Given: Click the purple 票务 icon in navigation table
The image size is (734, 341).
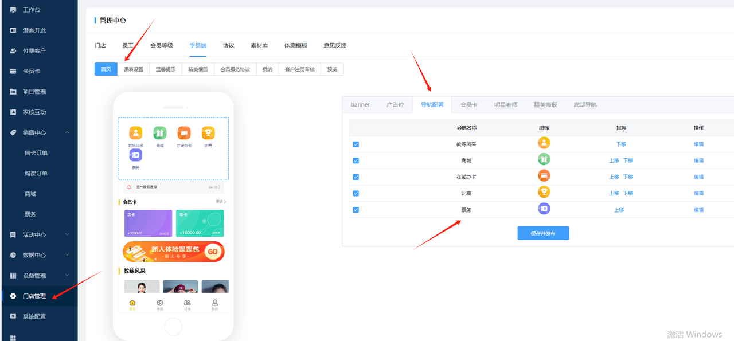Looking at the screenshot, I should click(544, 209).
